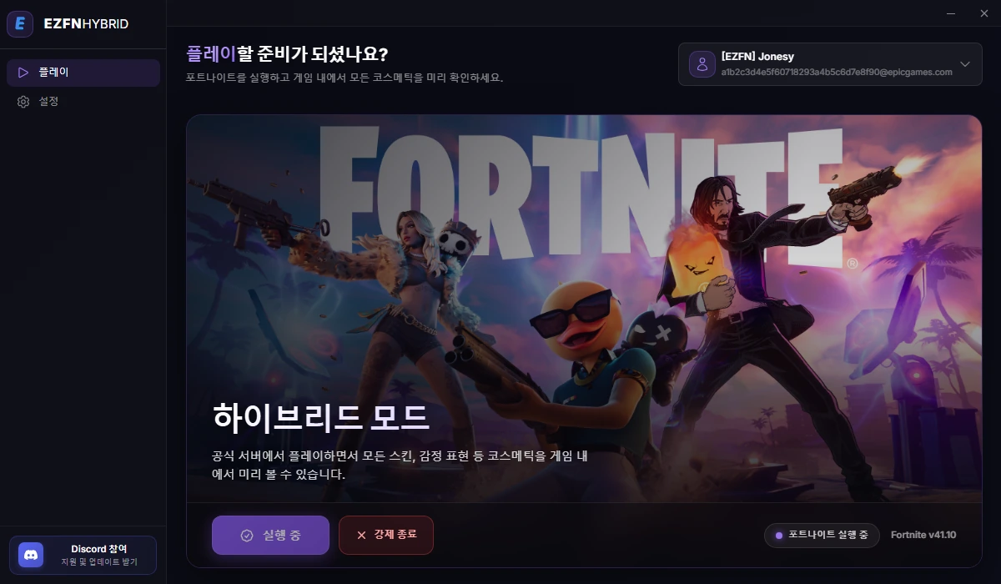Click the purple status dot indicator
This screenshot has height=584, width=1001.
click(779, 536)
